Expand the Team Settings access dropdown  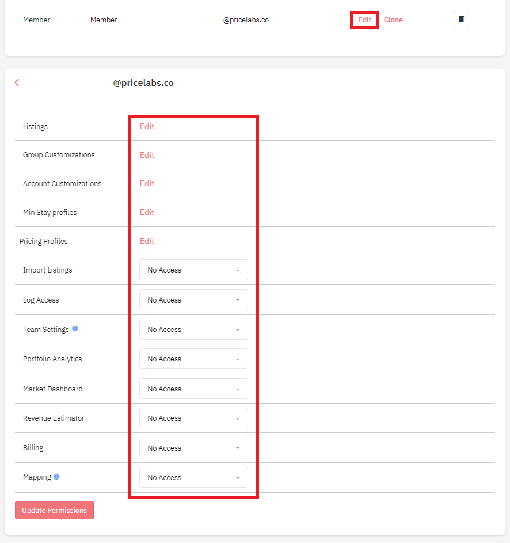pyautogui.click(x=193, y=330)
